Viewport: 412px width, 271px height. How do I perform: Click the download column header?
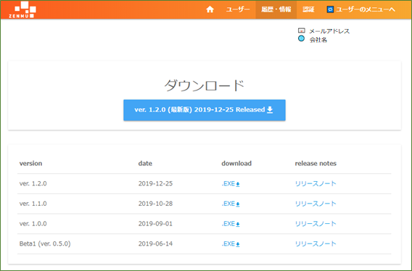tap(236, 163)
